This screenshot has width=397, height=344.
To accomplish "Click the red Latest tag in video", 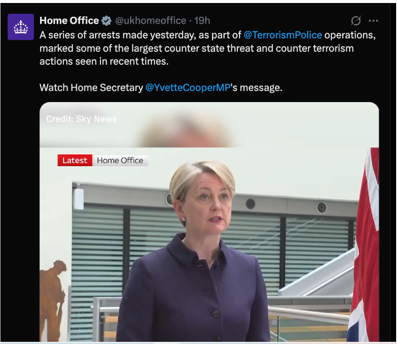I will 74,160.
